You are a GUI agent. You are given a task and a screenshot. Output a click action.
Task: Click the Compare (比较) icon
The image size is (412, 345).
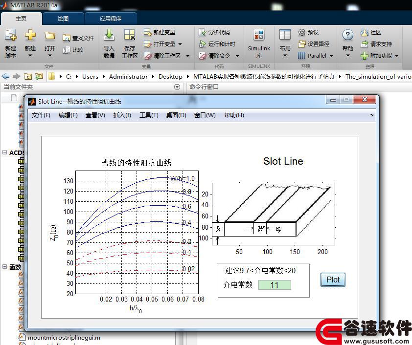pos(66,50)
